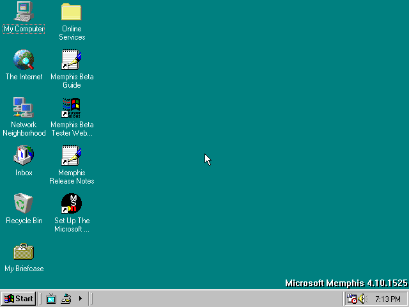
Task: Select the Network Neighborhood icon
Action: click(24, 107)
